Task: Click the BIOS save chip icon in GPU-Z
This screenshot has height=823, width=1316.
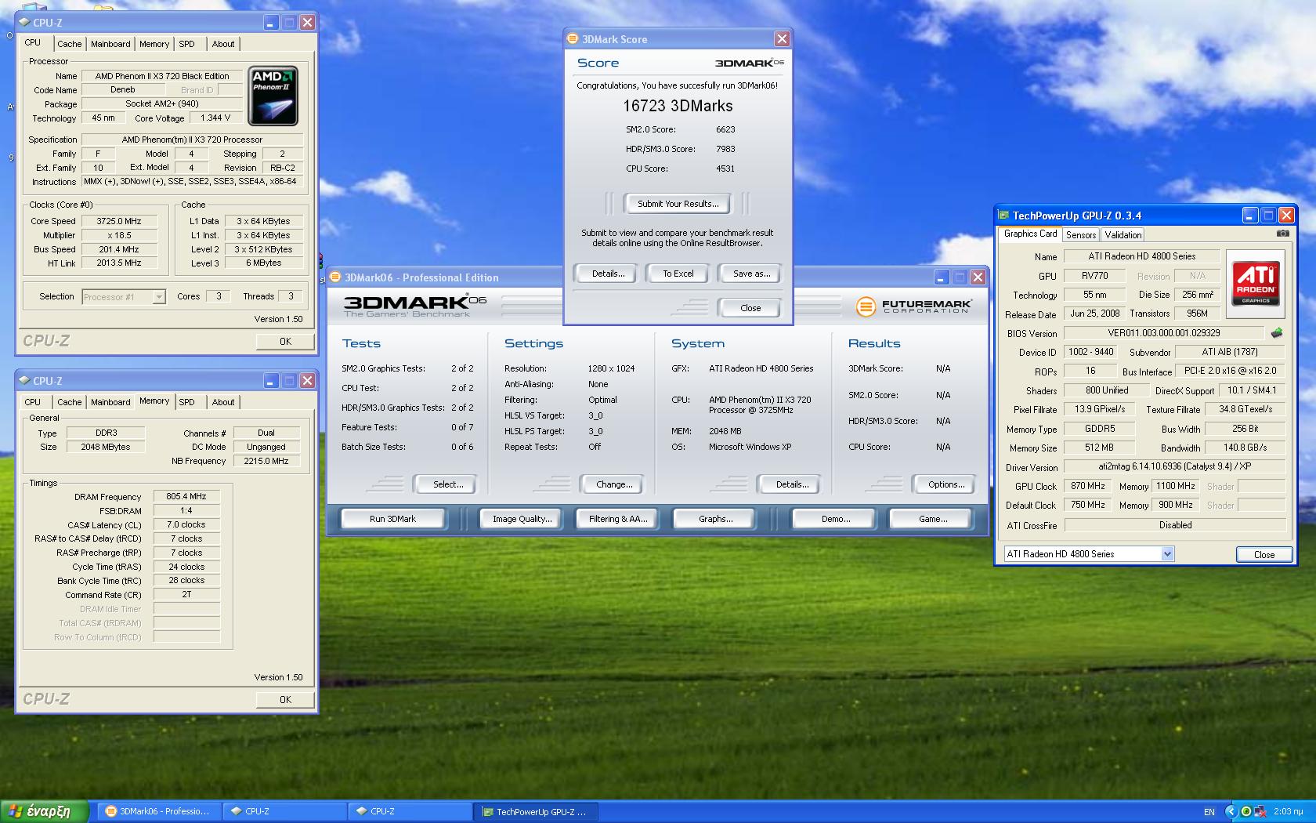Action: tap(1277, 333)
